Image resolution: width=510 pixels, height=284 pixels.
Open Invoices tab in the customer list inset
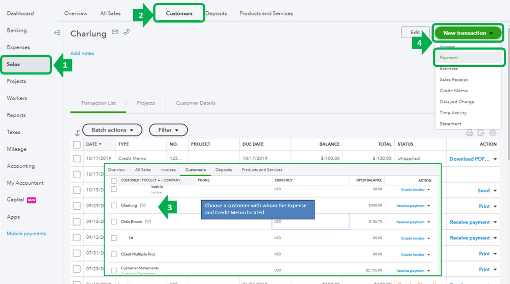tap(168, 169)
